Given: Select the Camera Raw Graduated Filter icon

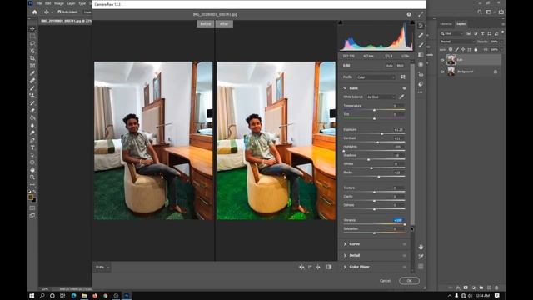Looking at the screenshot, I should (x=421, y=55).
